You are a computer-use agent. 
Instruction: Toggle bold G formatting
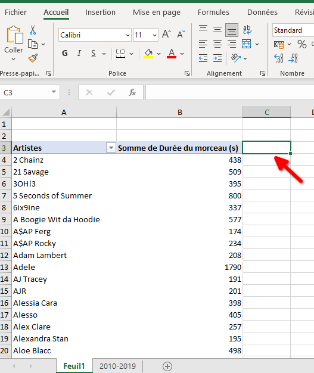click(65, 53)
